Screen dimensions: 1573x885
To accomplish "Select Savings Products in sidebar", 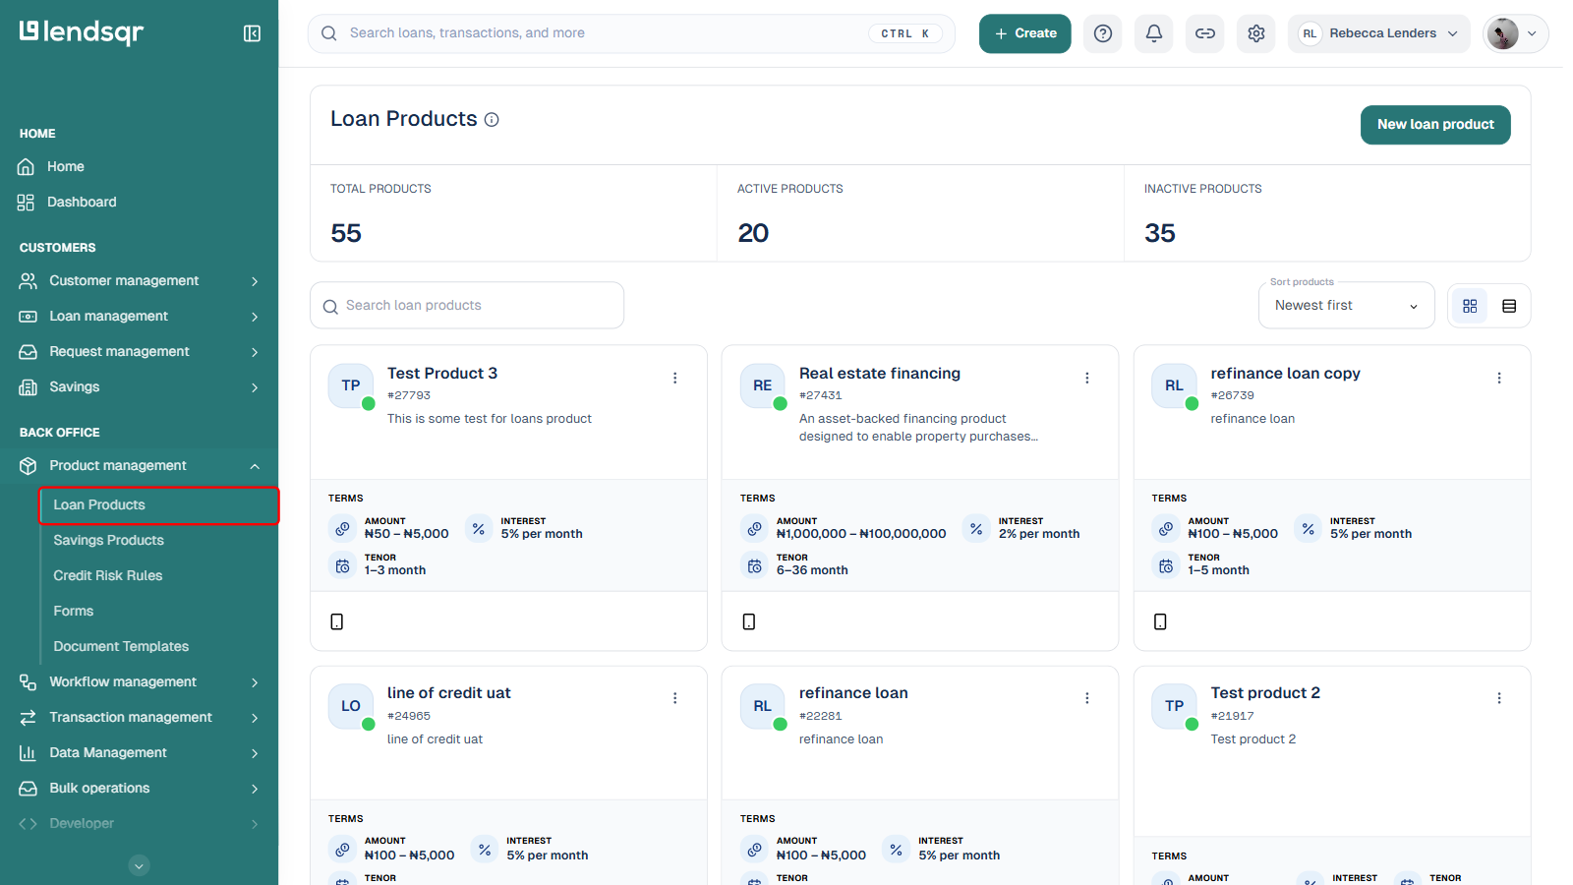I will point(108,541).
